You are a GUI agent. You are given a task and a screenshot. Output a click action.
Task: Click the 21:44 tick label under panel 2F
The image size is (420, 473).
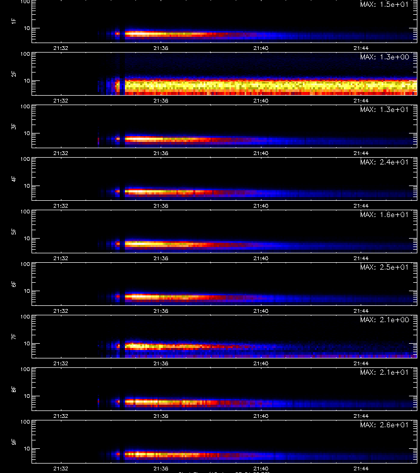tap(361, 101)
